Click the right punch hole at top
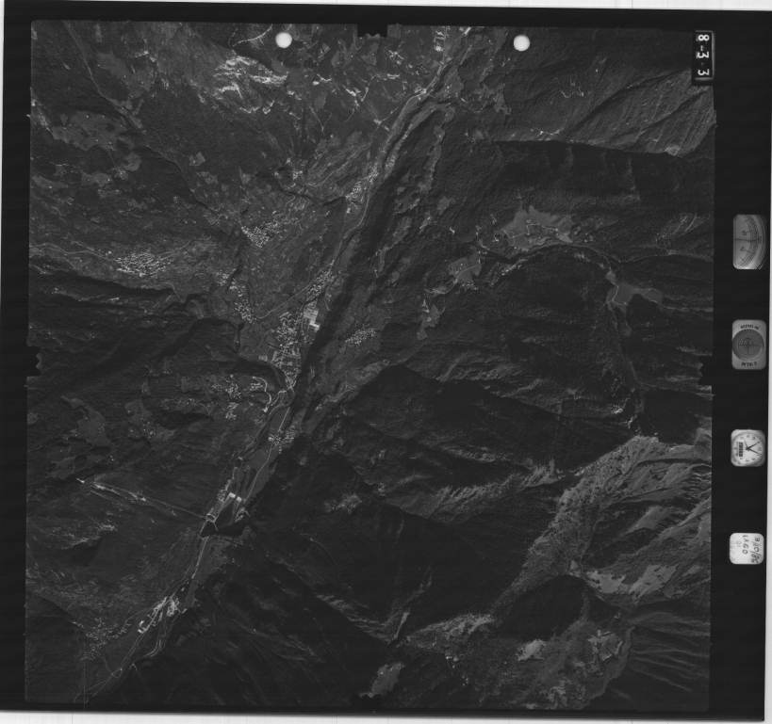The image size is (772, 724). click(521, 42)
